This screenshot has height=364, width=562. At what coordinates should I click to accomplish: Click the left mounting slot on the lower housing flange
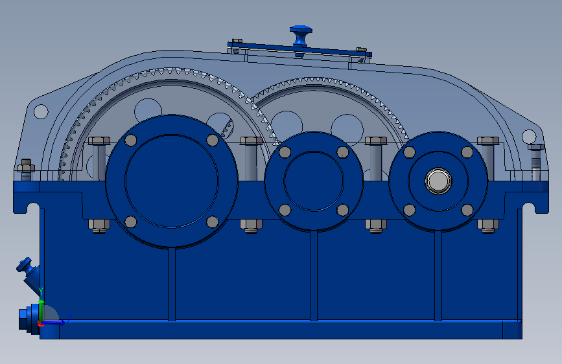[33, 208]
